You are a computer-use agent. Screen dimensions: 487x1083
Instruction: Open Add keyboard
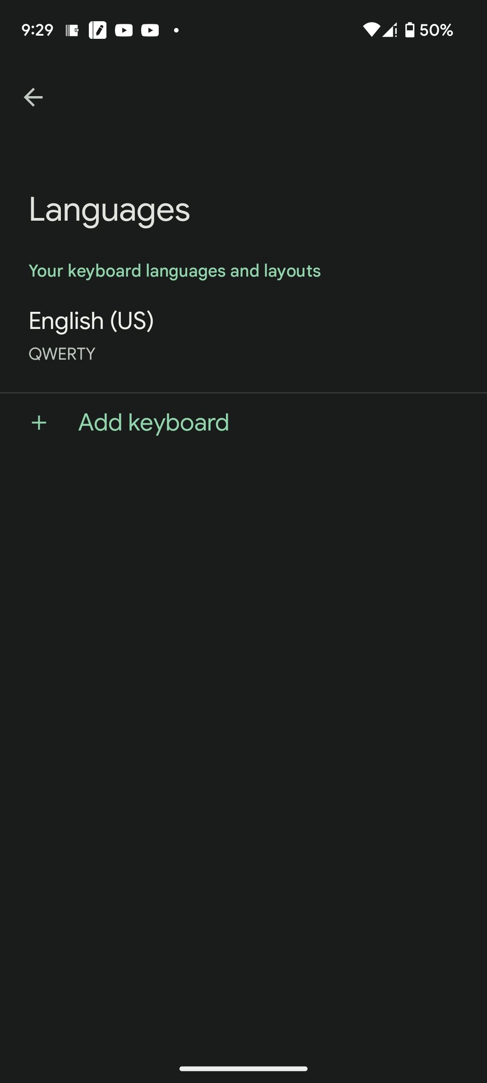(x=153, y=422)
